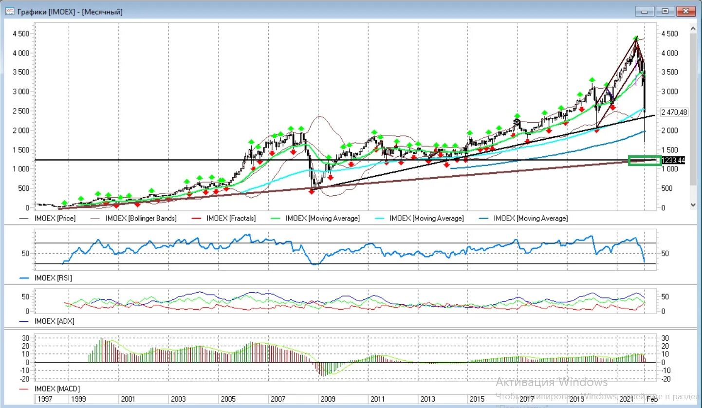Click the 1233,44 horizontal line price label
Viewport: 702px width, 408px height.
click(x=674, y=160)
